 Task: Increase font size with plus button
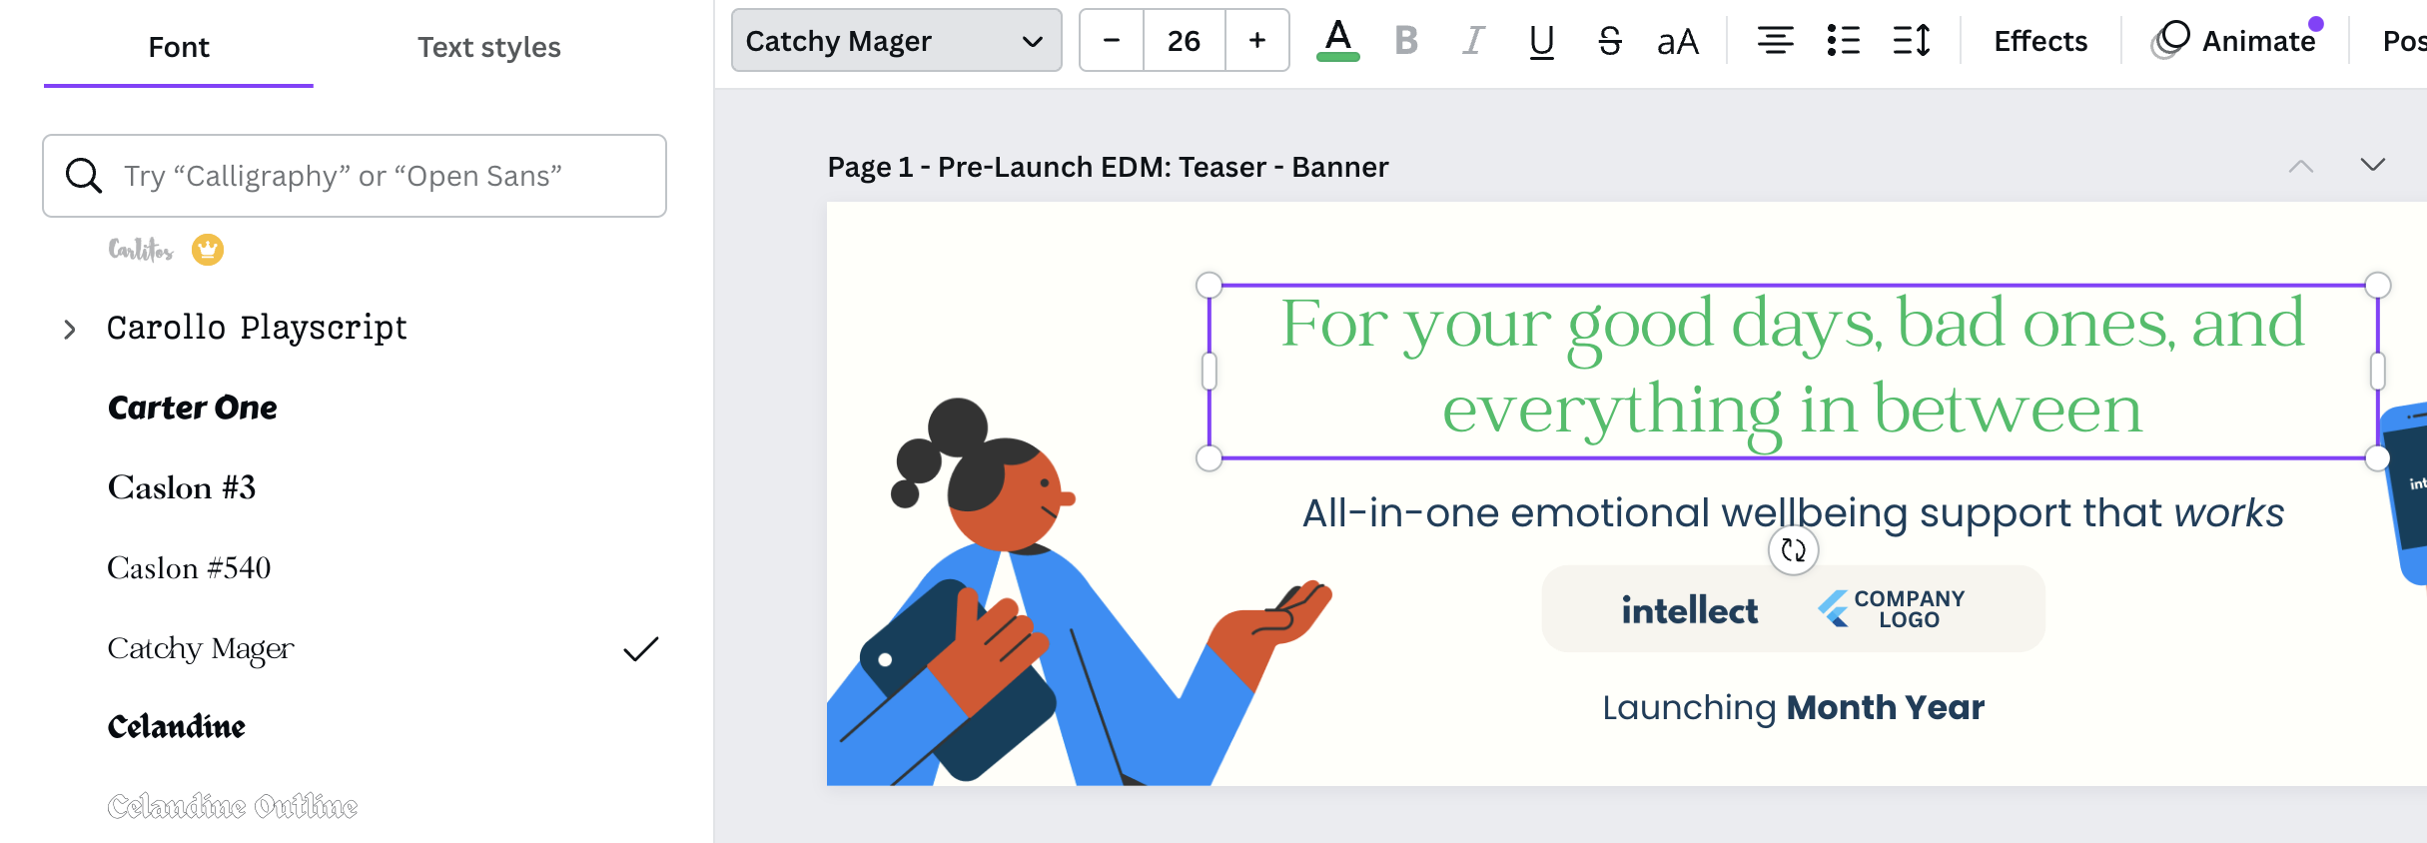tap(1257, 41)
